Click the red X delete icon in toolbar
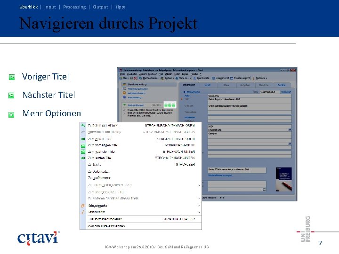Screen dimensions: 339x254 coord(135,78)
